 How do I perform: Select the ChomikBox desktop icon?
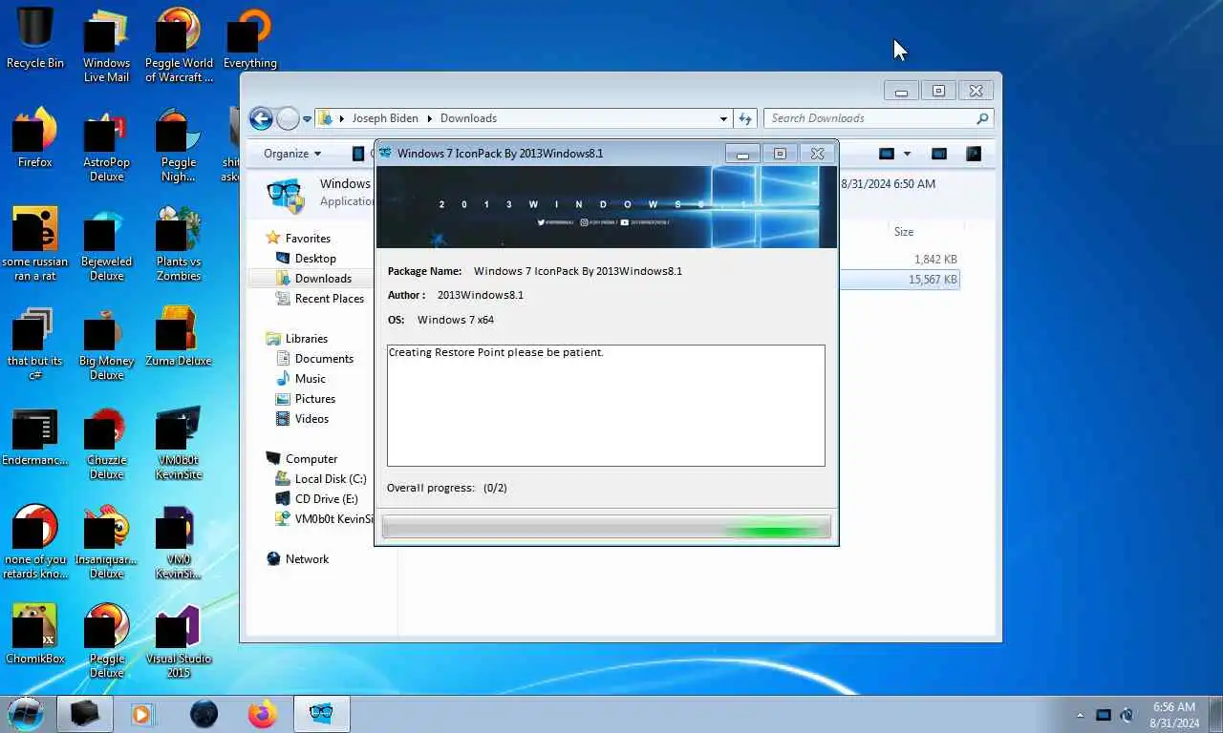coord(34,635)
